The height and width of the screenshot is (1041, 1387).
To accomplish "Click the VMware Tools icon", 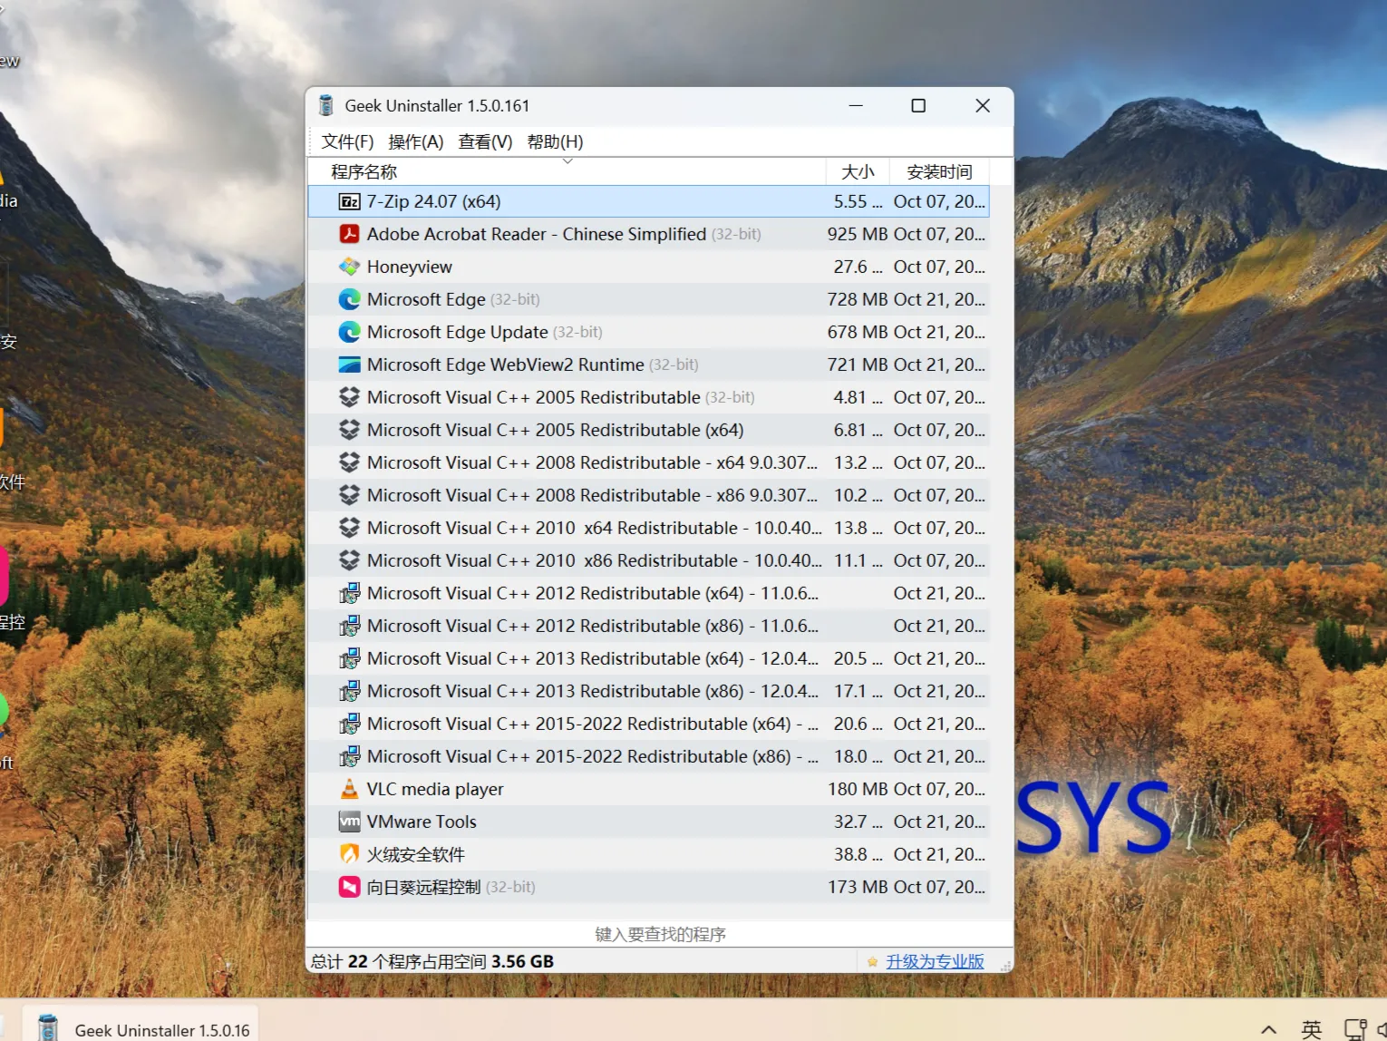I will (x=349, y=822).
